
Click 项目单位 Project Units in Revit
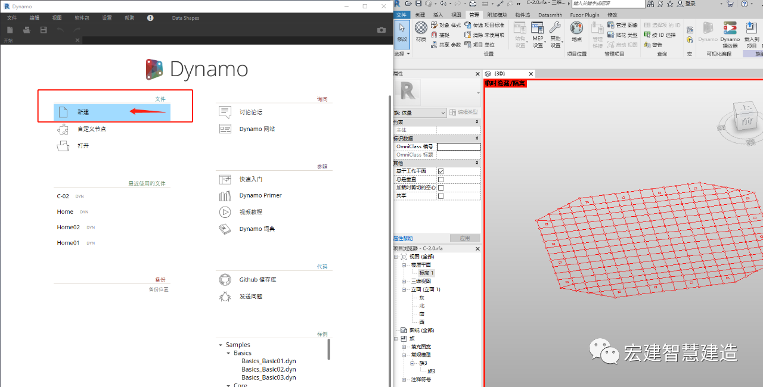point(479,45)
